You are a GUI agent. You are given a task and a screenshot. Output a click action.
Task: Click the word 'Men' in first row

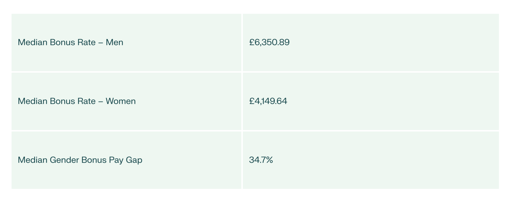click(115, 42)
